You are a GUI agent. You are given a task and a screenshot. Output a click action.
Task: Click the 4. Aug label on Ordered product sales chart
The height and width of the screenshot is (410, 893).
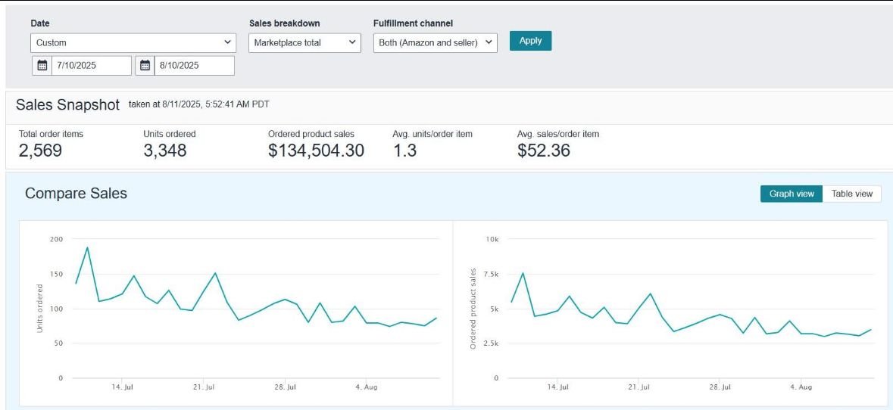[x=801, y=387]
